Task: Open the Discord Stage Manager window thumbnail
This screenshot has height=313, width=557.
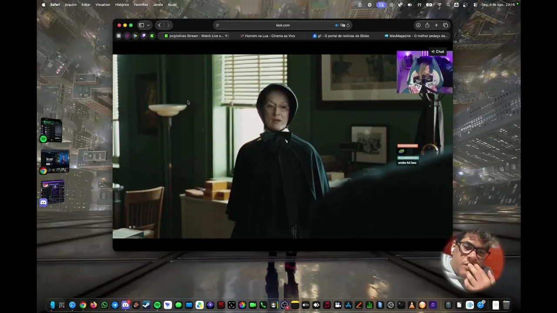Action: [x=52, y=193]
